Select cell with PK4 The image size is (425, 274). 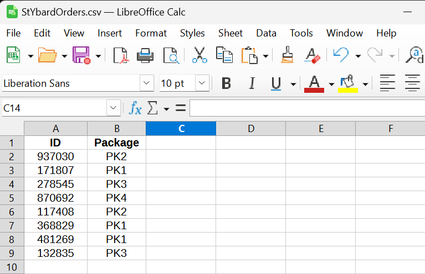click(x=116, y=198)
